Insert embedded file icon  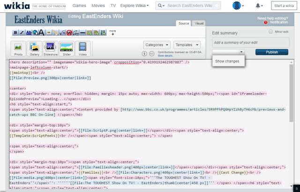coord(49,33)
